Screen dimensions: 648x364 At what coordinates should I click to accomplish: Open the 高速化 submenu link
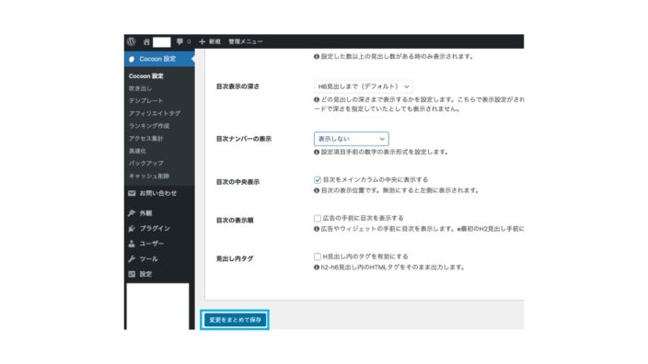tap(137, 151)
